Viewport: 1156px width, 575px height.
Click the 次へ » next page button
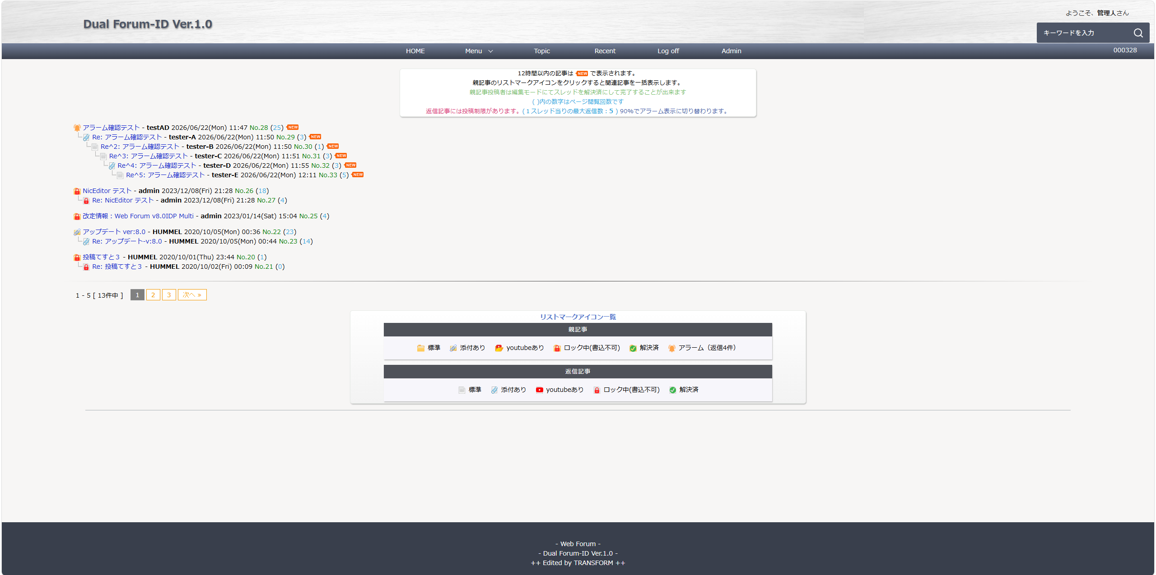pyautogui.click(x=192, y=295)
